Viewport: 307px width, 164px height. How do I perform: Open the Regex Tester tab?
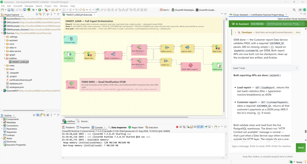[136, 127]
